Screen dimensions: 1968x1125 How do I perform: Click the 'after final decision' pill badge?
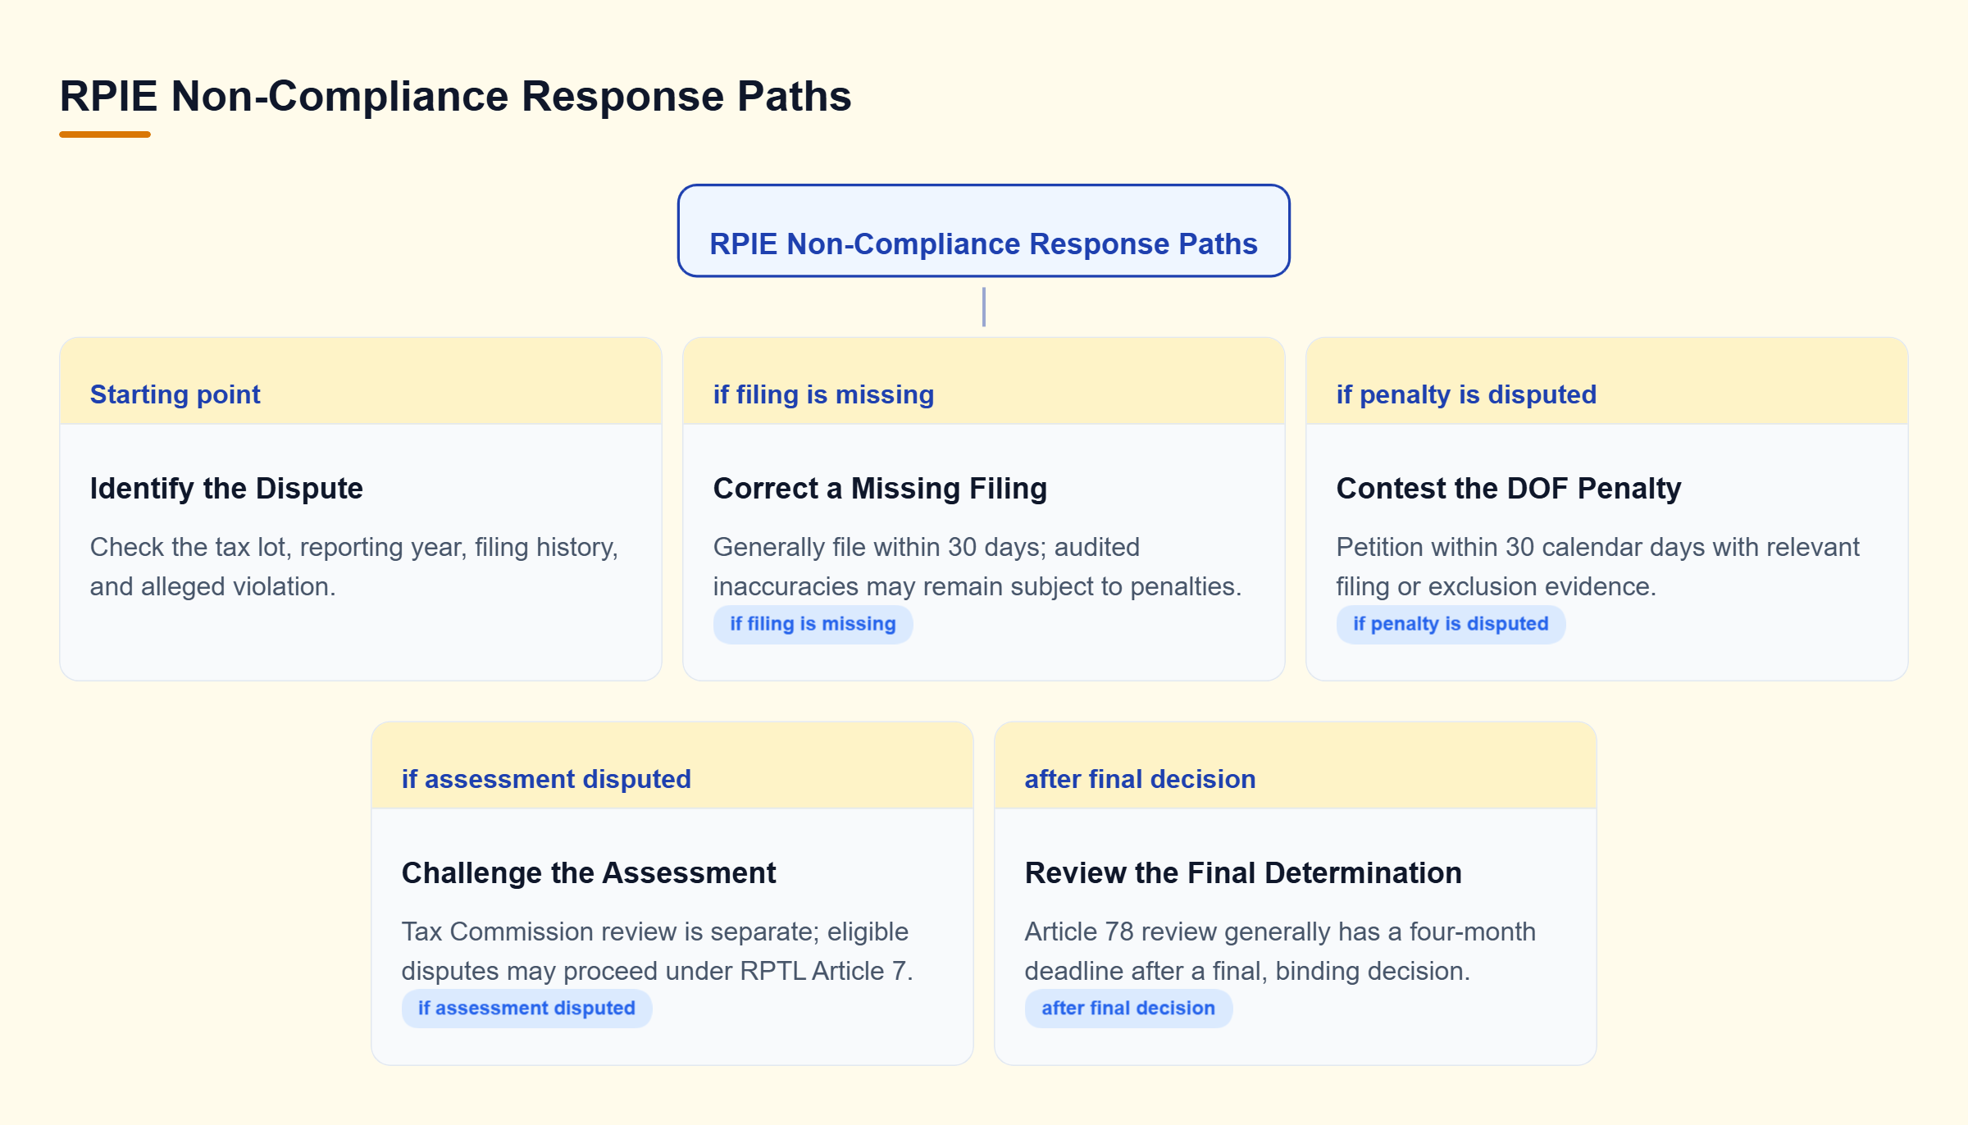(1128, 1009)
